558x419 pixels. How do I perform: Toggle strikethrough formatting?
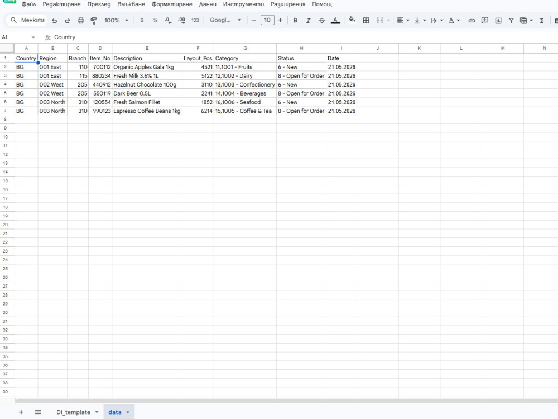[x=322, y=20]
